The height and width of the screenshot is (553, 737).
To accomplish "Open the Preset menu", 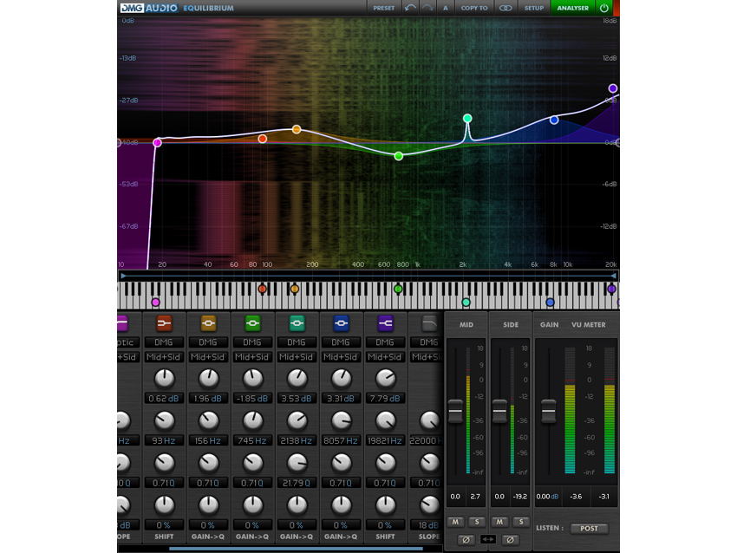I will tap(383, 8).
